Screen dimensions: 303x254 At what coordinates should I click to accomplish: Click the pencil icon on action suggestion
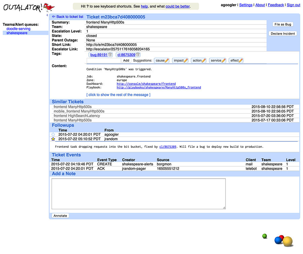click(x=204, y=60)
